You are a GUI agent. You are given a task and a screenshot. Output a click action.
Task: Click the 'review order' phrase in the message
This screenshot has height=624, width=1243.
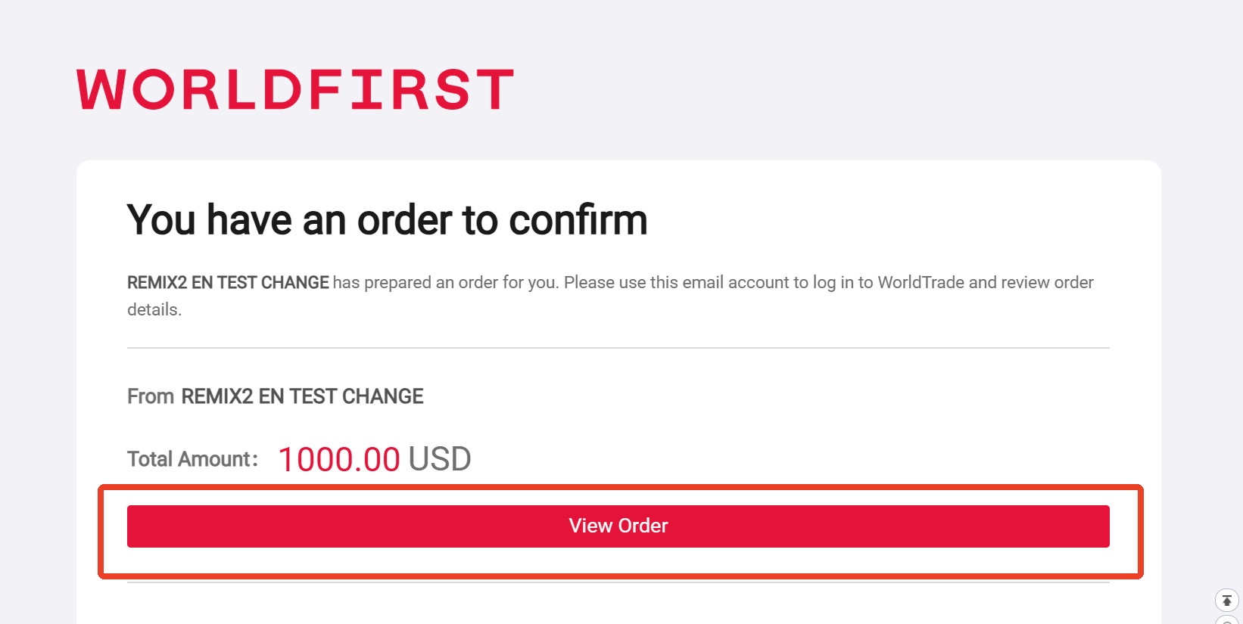pos(1047,283)
